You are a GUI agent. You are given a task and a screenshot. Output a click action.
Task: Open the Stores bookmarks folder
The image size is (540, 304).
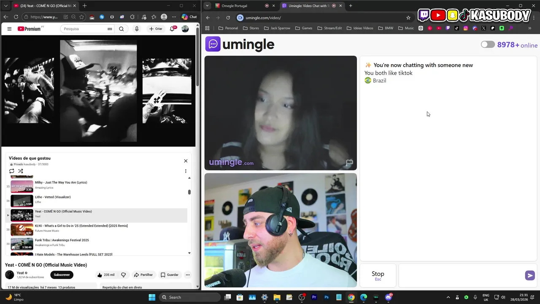pos(251,28)
